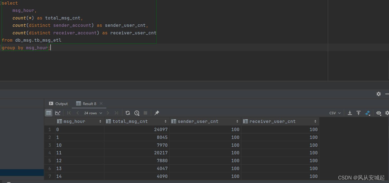Select row number 1 in results
The width and height of the screenshot is (389, 183).
pos(50,129)
